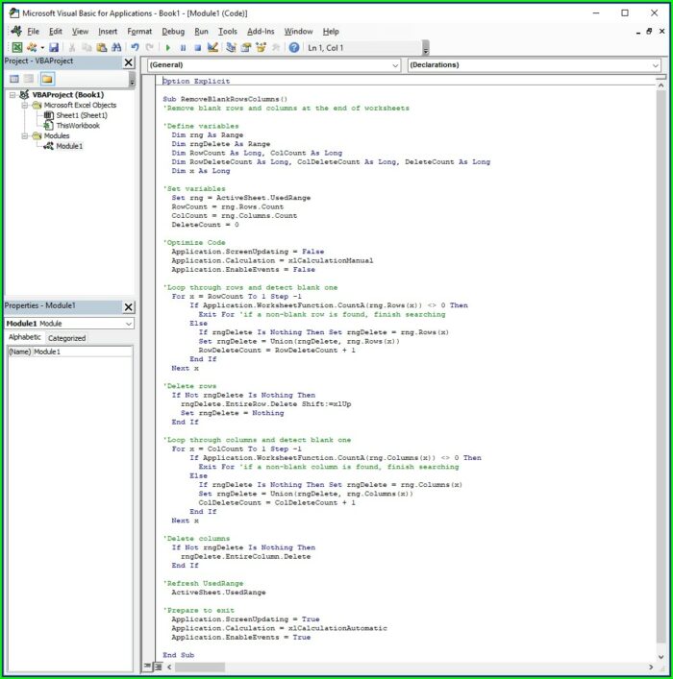
Task: Click the horizontal scrollbar left arrow
Action: tap(169, 667)
